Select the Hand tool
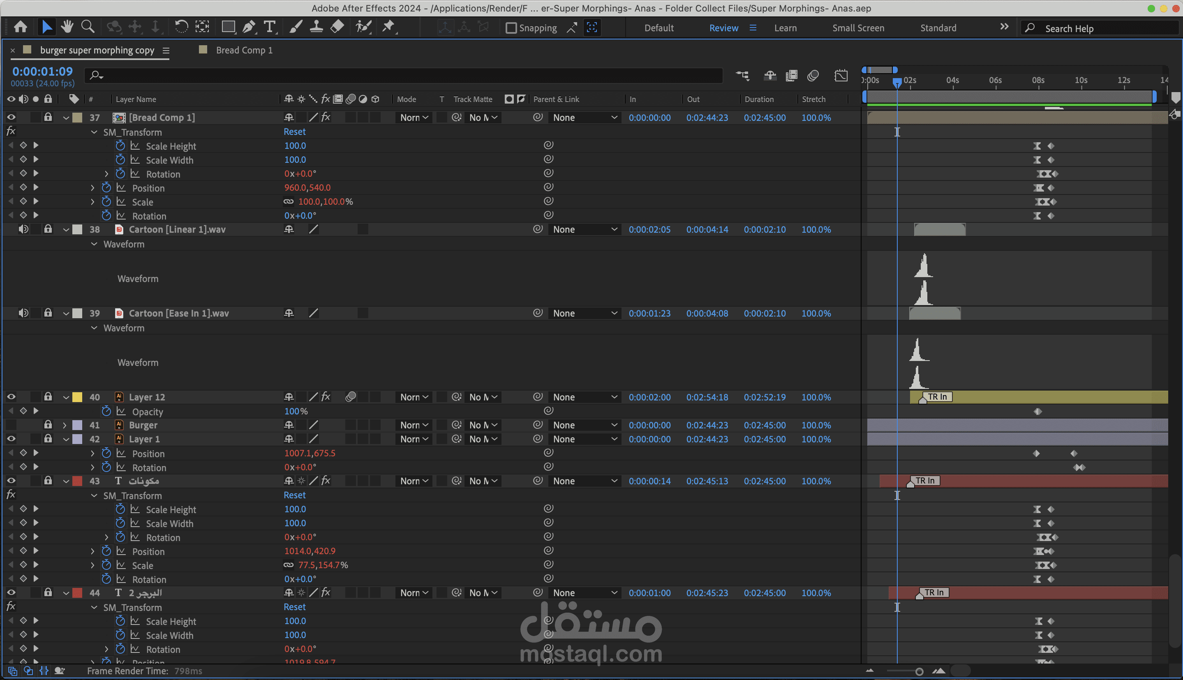 (67, 27)
